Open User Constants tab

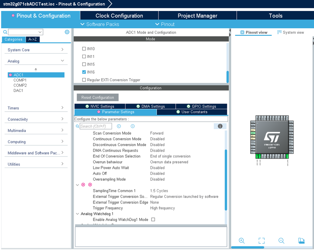click(x=192, y=112)
